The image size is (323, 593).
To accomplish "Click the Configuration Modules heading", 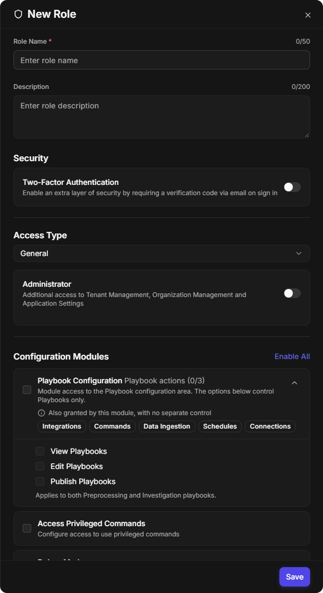I will [61, 357].
